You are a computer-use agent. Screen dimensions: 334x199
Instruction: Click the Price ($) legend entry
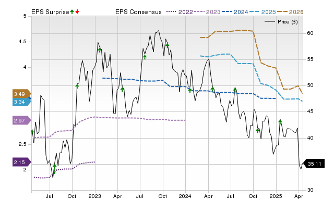[x=281, y=22]
